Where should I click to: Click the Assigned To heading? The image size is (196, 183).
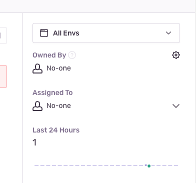tap(52, 92)
